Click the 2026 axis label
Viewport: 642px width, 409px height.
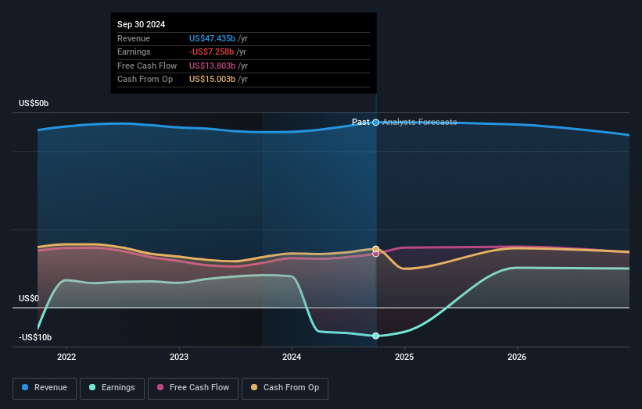[517, 357]
